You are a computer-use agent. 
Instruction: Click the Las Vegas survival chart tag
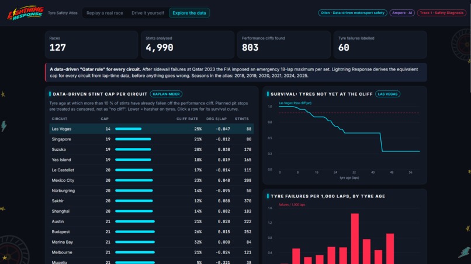(387, 94)
